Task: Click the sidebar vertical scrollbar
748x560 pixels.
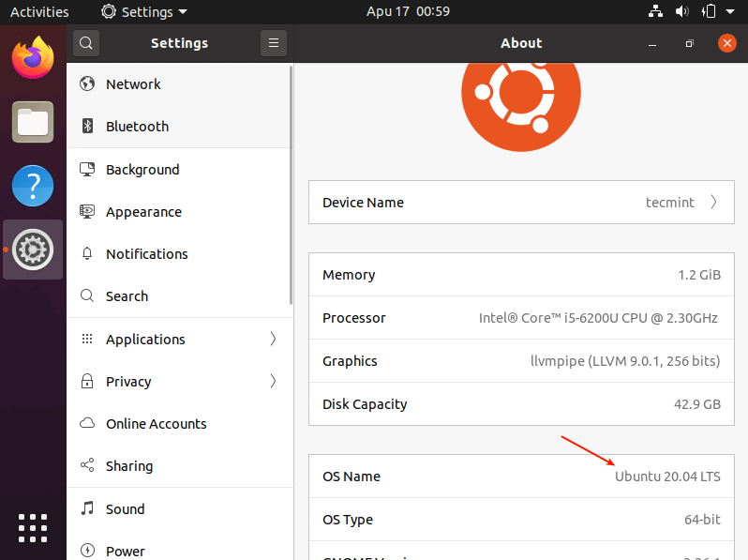Action: pyautogui.click(x=292, y=188)
